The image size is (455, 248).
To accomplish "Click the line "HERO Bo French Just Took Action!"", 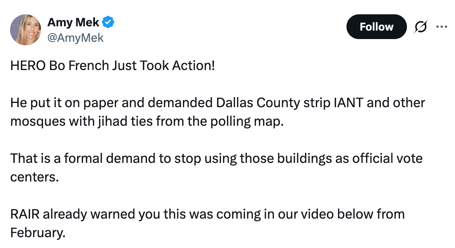I will 113,65.
